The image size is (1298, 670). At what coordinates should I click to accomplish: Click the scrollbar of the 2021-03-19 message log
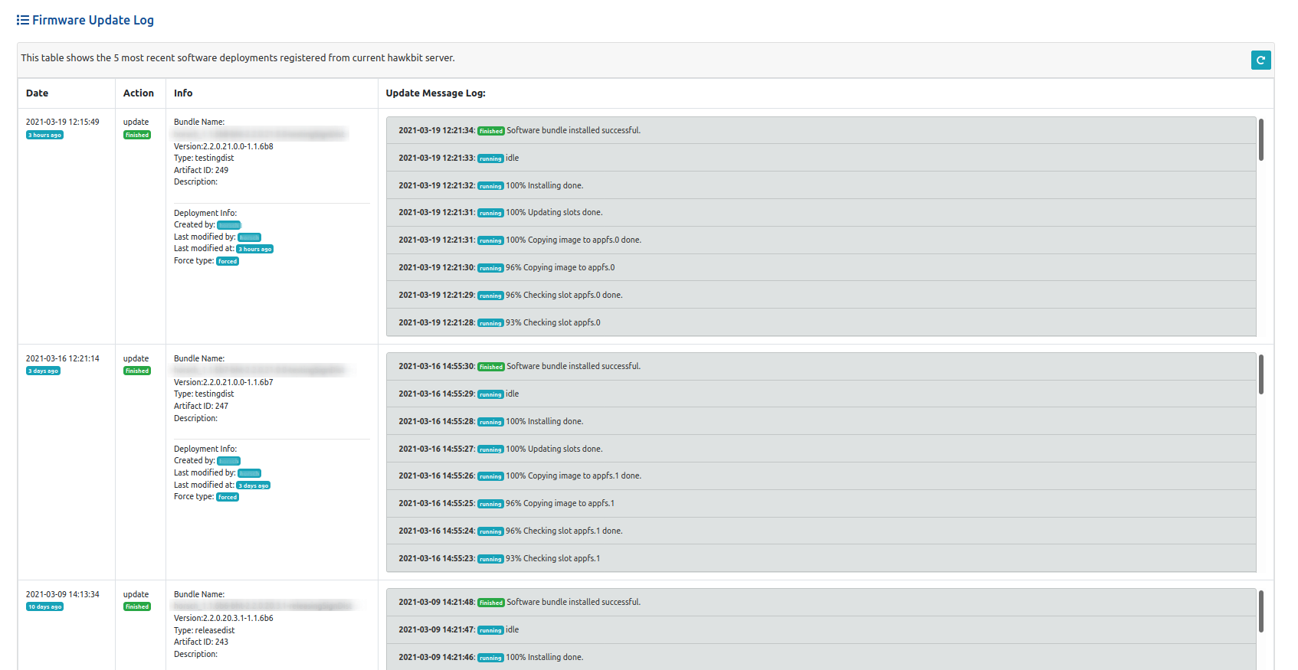pos(1261,140)
